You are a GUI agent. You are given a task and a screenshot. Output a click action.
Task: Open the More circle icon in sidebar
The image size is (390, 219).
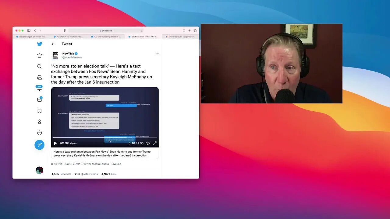(x=39, y=133)
